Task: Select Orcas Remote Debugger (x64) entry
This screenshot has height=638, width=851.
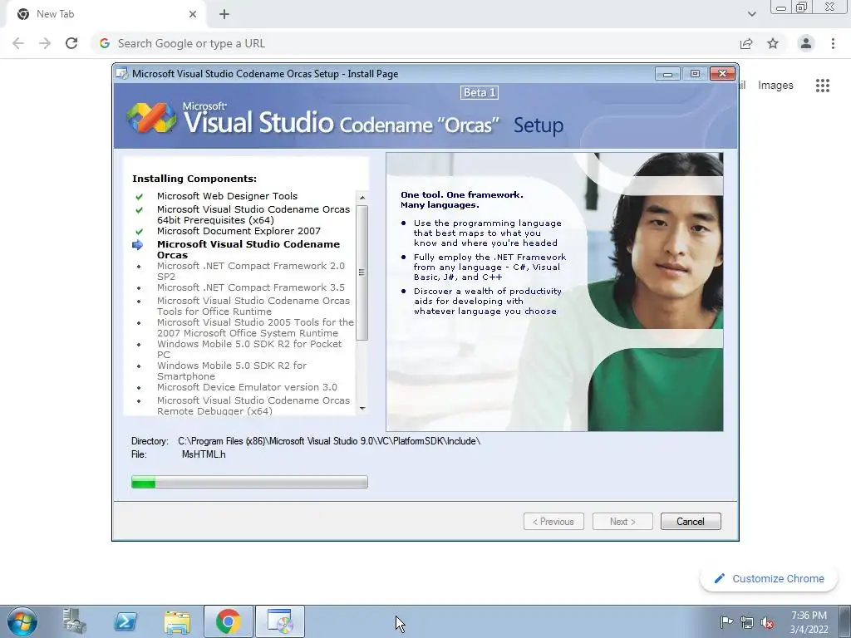Action: (253, 405)
